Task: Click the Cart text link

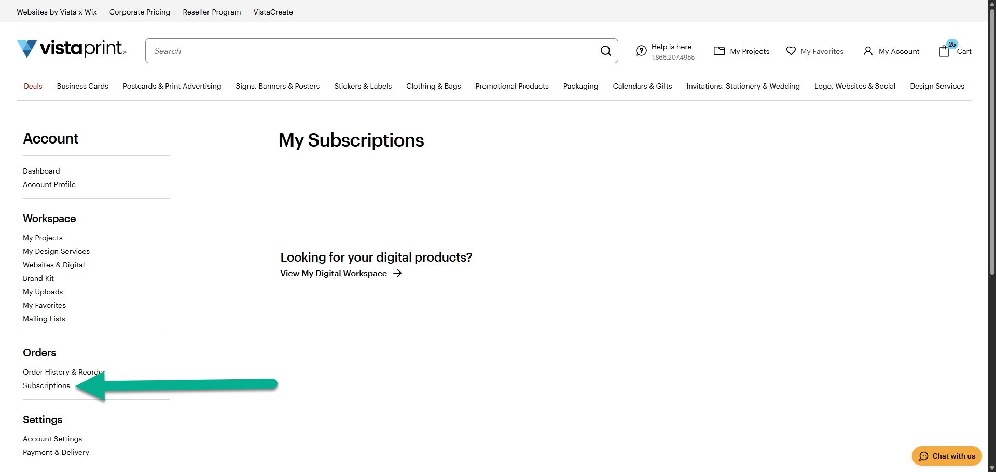Action: coord(964,51)
